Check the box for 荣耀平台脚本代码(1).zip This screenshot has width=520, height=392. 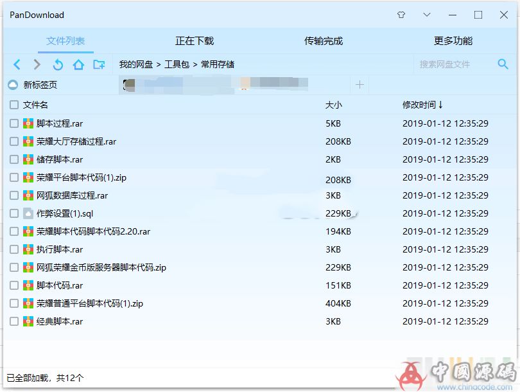pos(14,177)
